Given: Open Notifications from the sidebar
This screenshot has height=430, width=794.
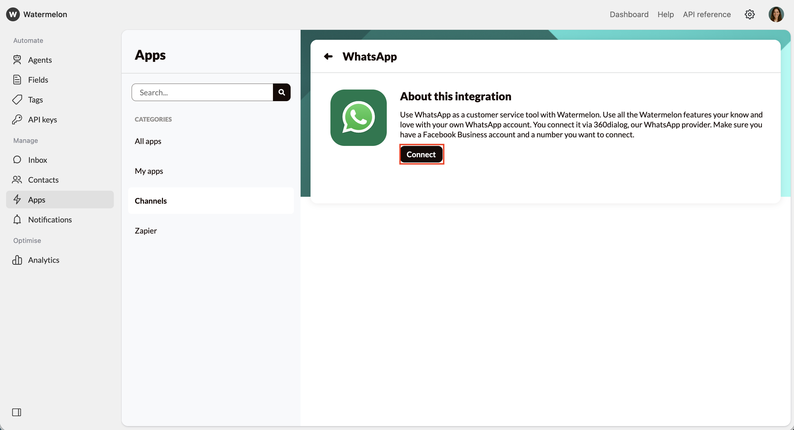Looking at the screenshot, I should pos(50,219).
